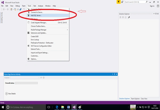
Task: Click the Navigate Backward toolbar icon
Action: 4,9
